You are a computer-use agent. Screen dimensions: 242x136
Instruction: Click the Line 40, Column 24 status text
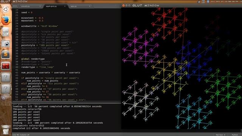pyautogui.click(x=21, y=135)
